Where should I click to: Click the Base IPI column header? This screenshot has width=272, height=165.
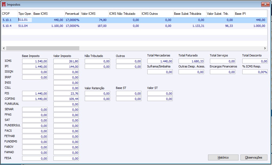tap(250, 14)
